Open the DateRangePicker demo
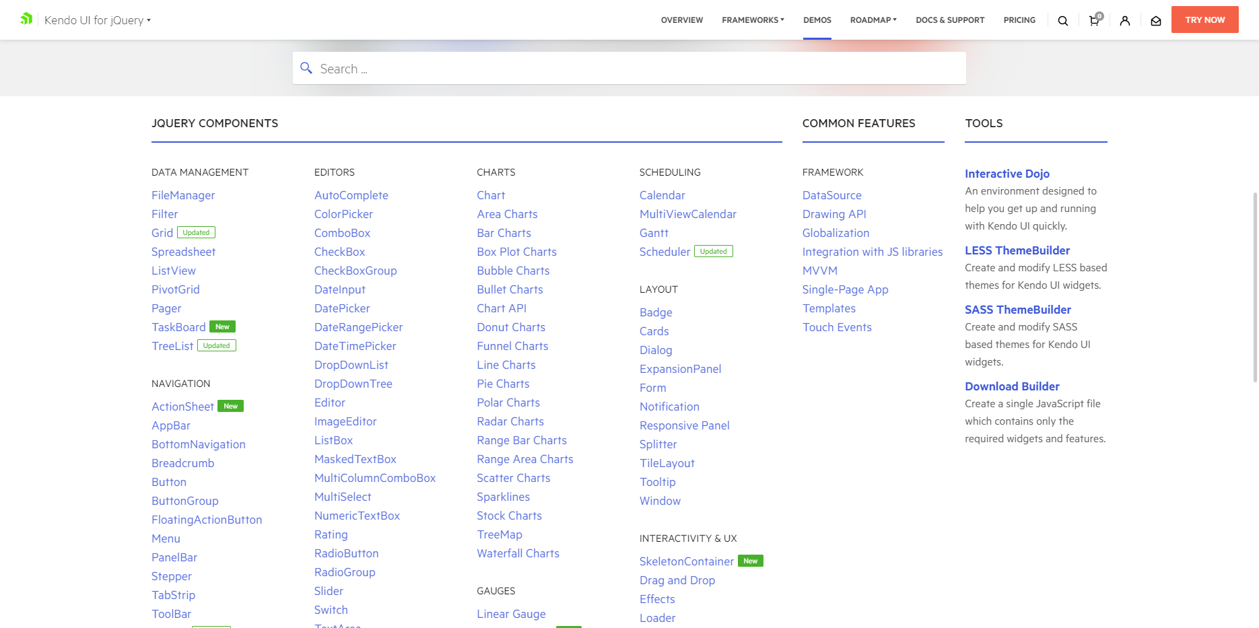Viewport: 1259px width, 628px height. click(x=358, y=327)
